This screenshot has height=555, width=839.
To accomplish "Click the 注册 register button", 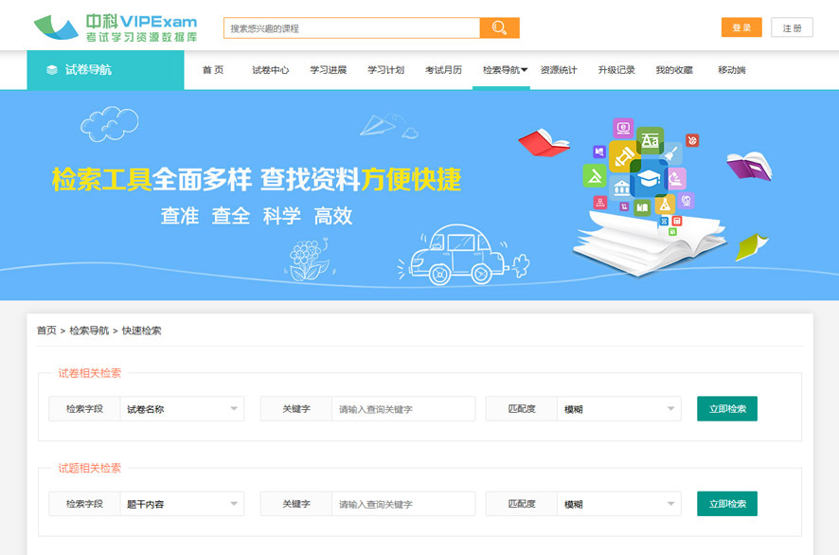I will pos(792,27).
